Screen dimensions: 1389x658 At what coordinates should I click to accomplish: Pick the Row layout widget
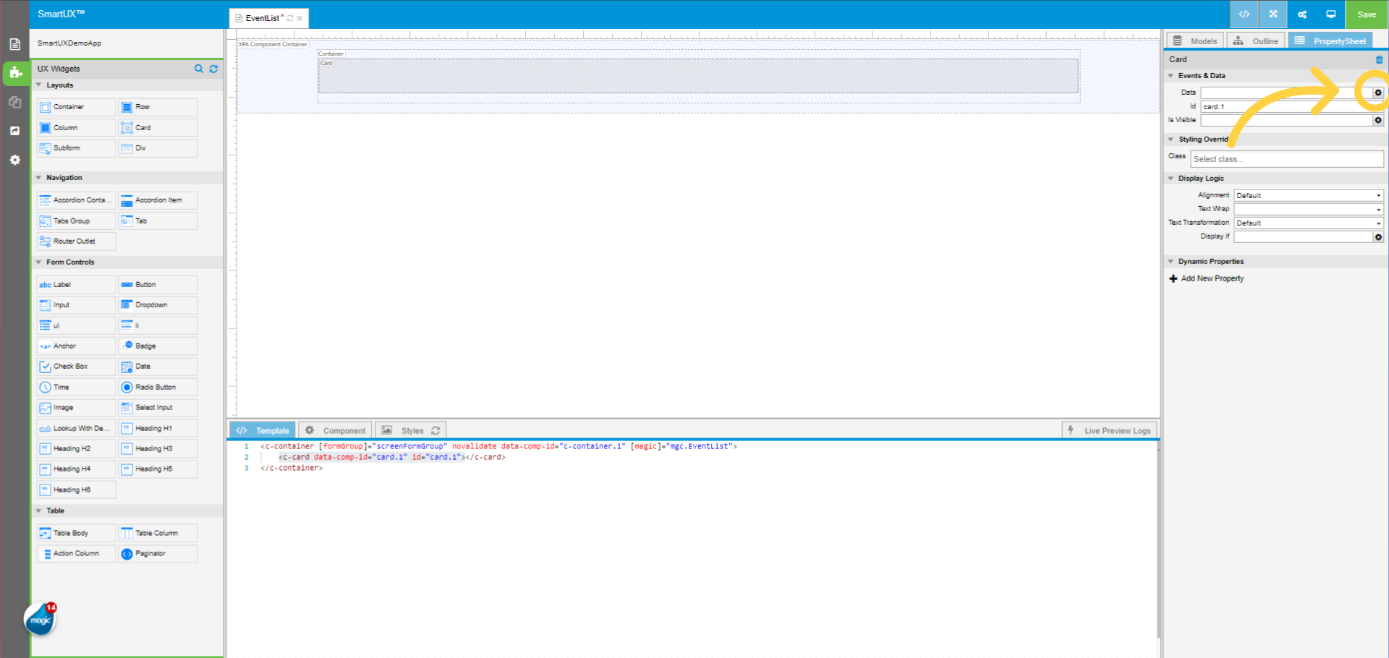(158, 107)
